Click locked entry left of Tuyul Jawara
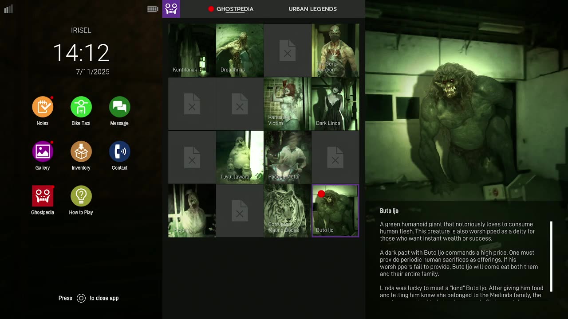This screenshot has width=568, height=319. [192, 157]
